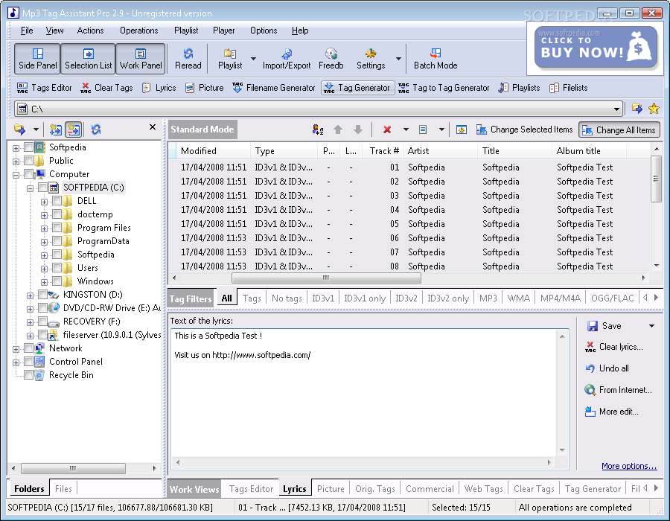Check the Users folder checkbox
Viewport: 670px width, 521px height.
[57, 268]
